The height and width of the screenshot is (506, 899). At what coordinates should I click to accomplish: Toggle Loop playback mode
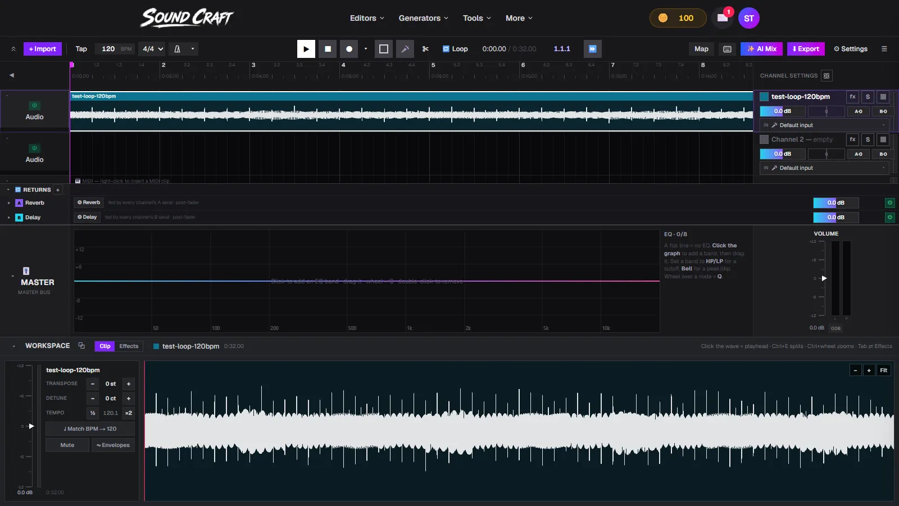[x=455, y=49]
